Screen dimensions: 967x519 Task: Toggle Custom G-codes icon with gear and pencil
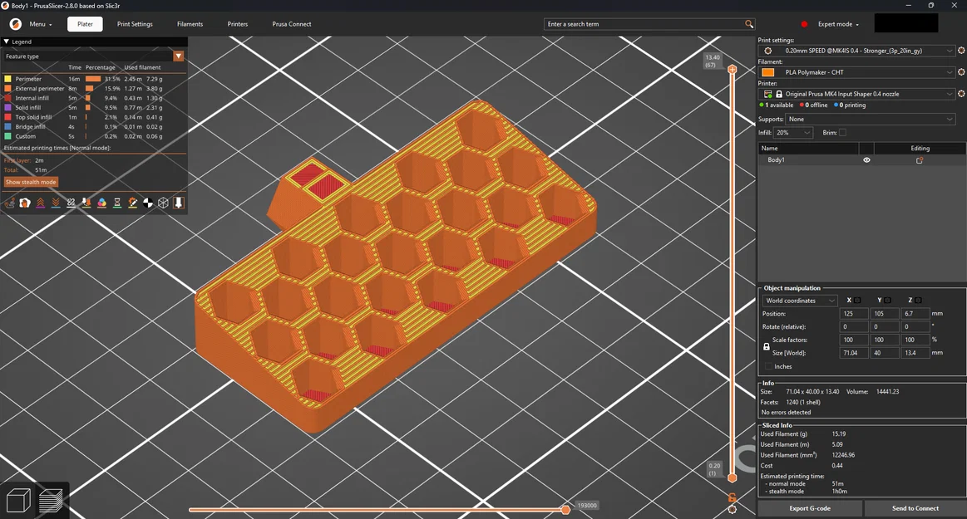(132, 203)
